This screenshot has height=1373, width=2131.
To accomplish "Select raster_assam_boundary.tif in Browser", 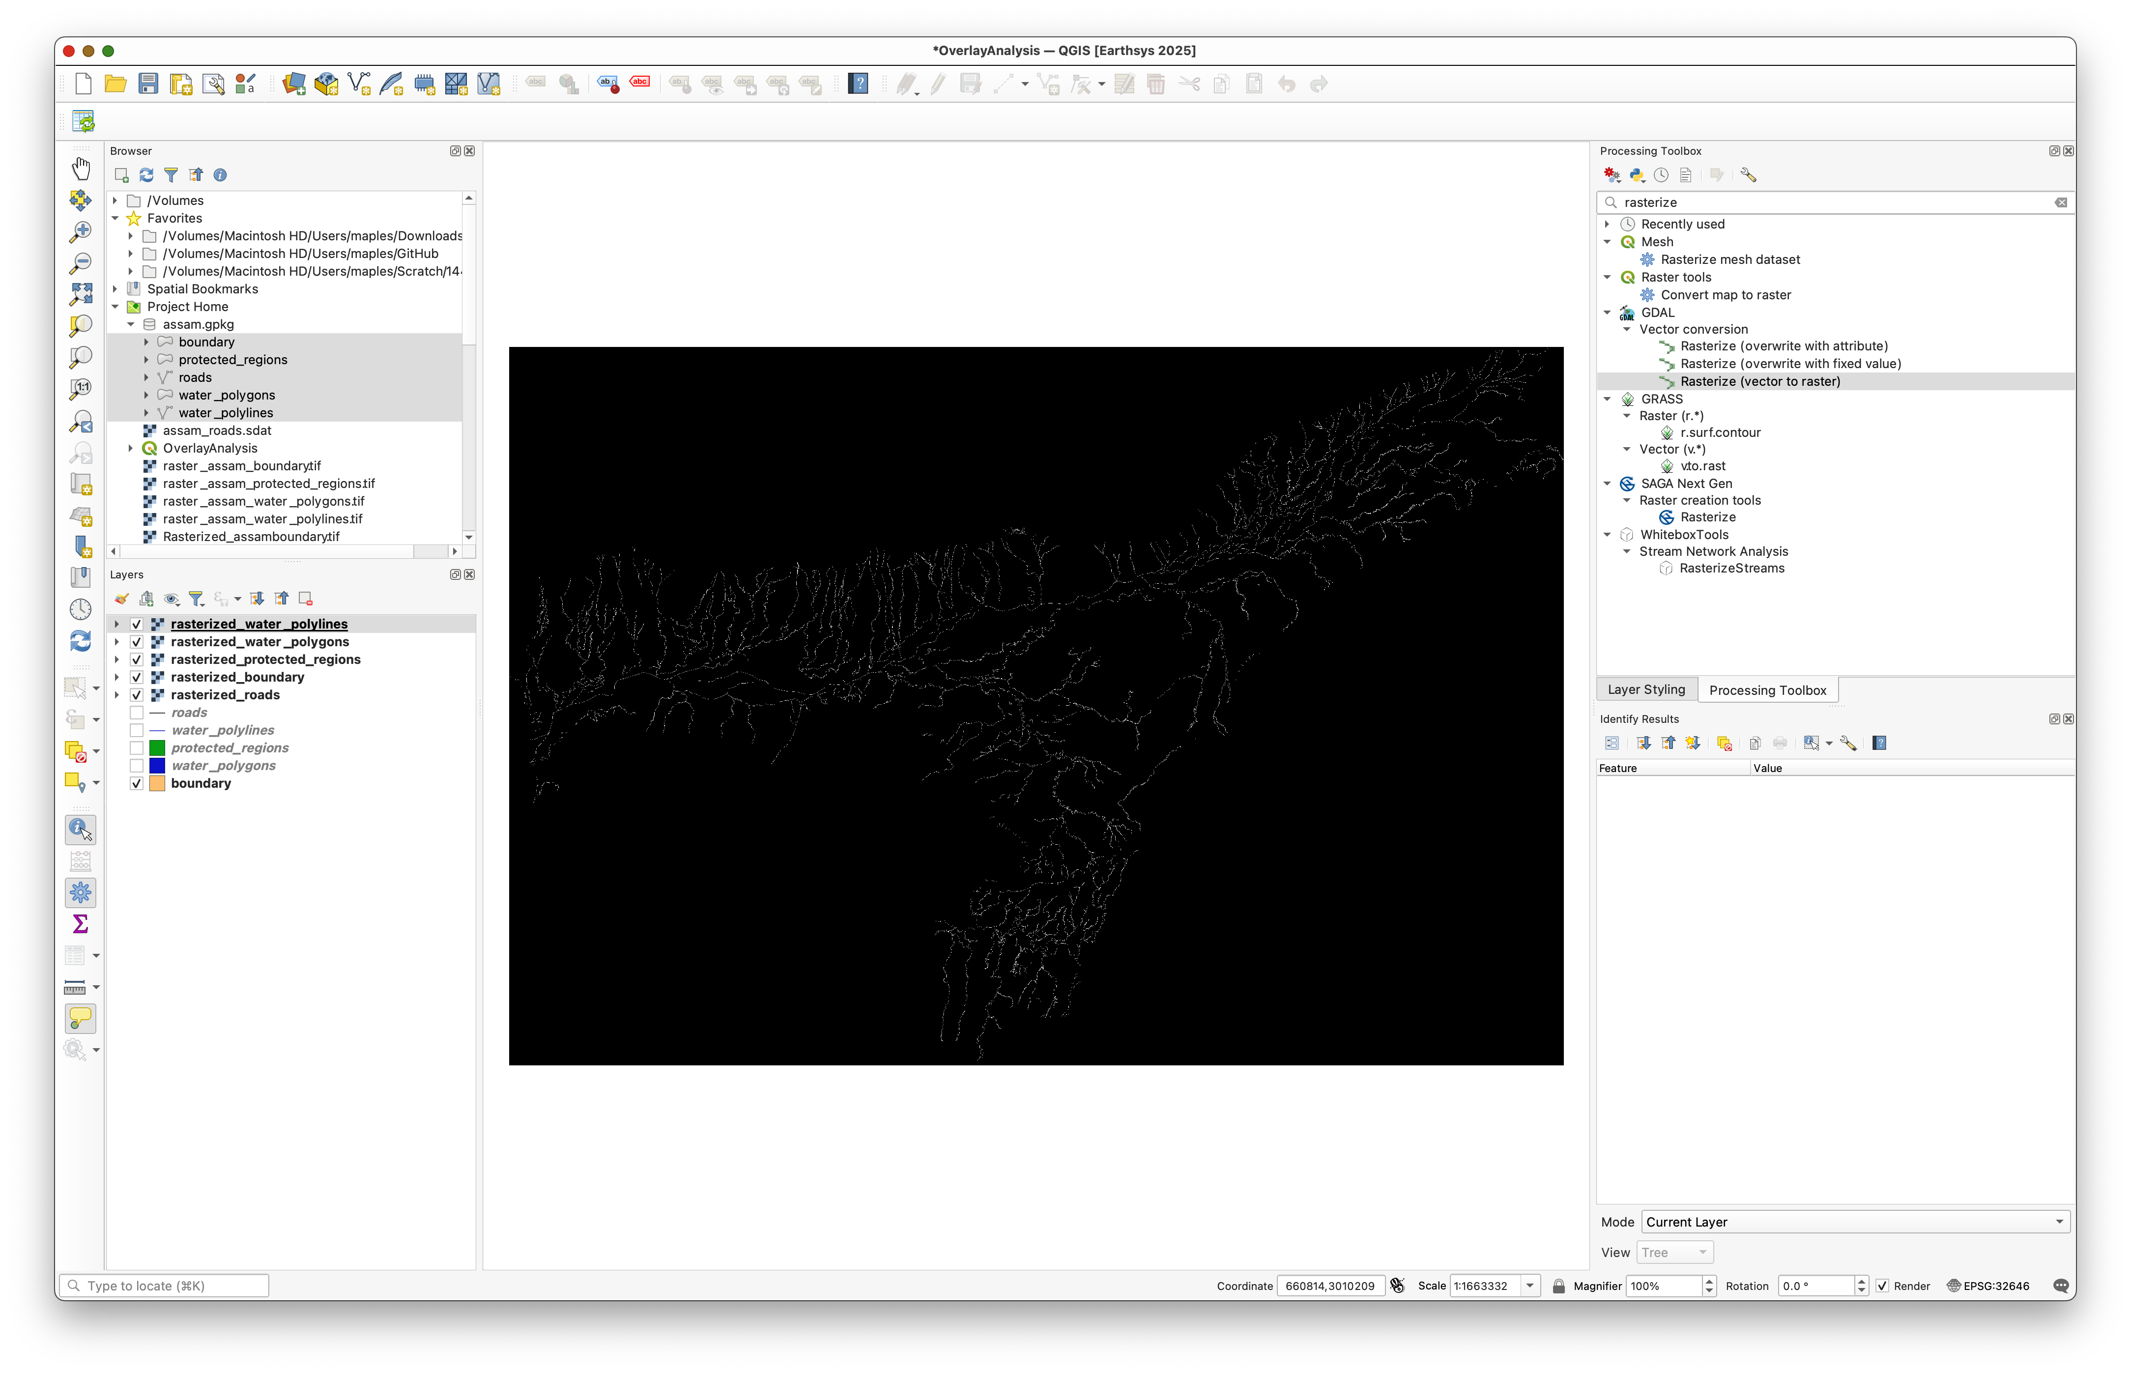I will 242,466.
